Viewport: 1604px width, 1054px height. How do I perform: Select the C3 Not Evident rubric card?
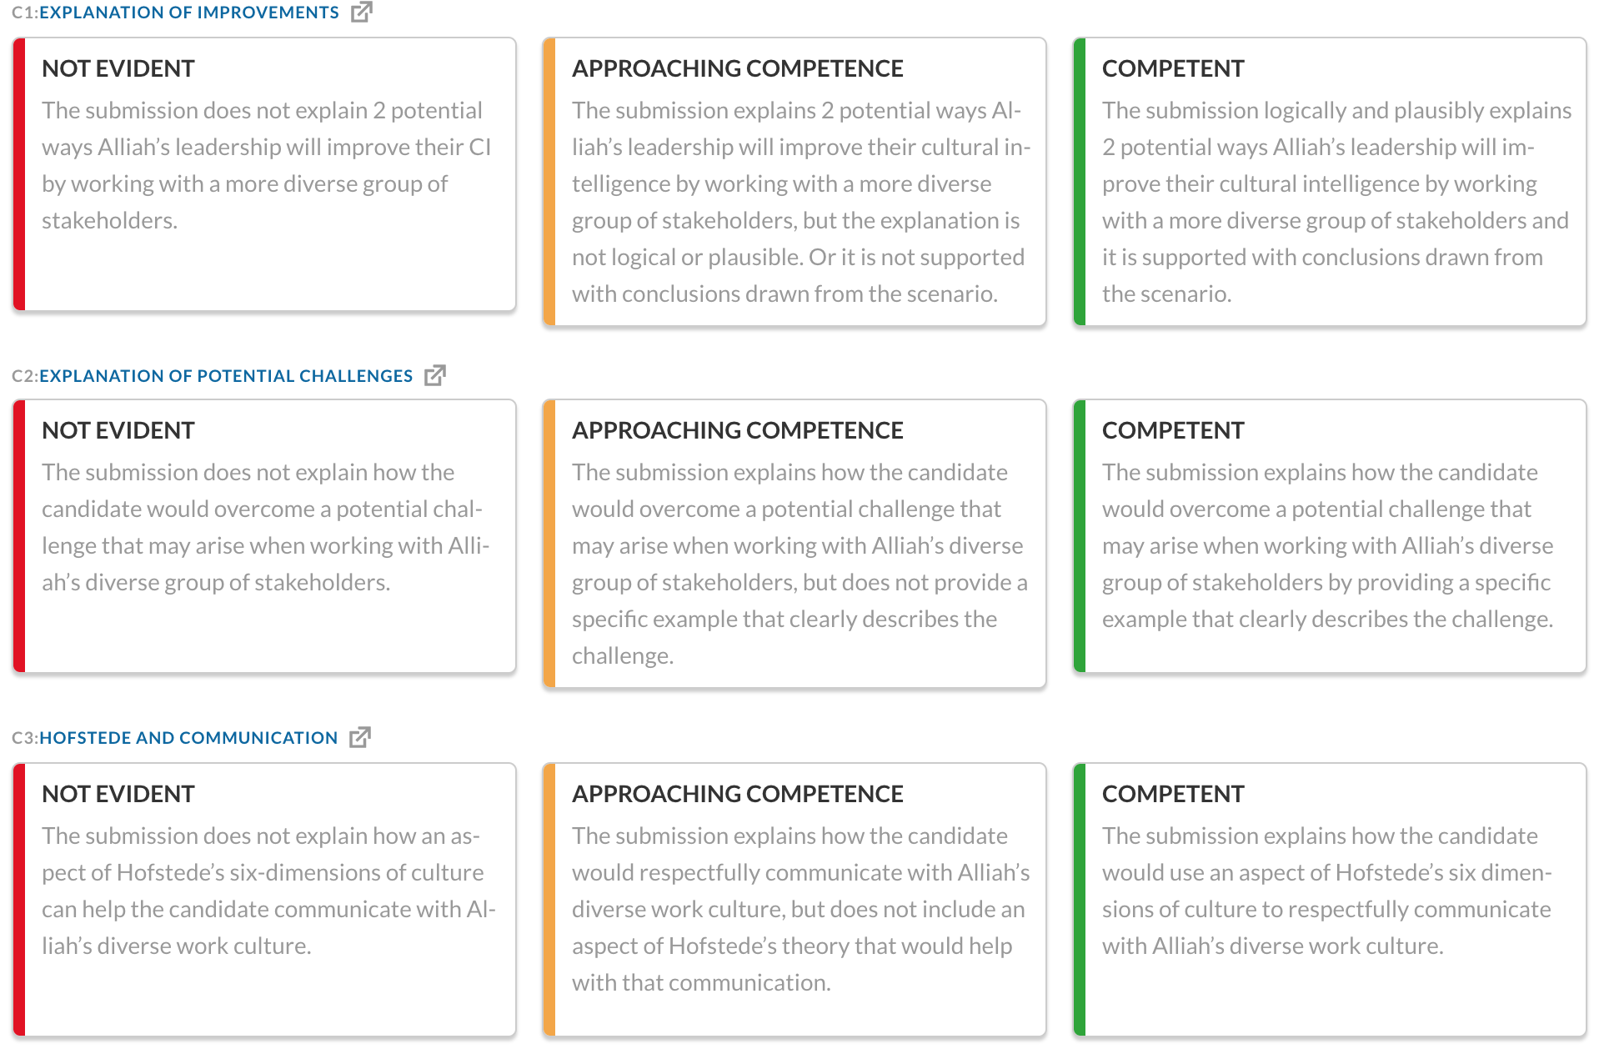[x=264, y=900]
